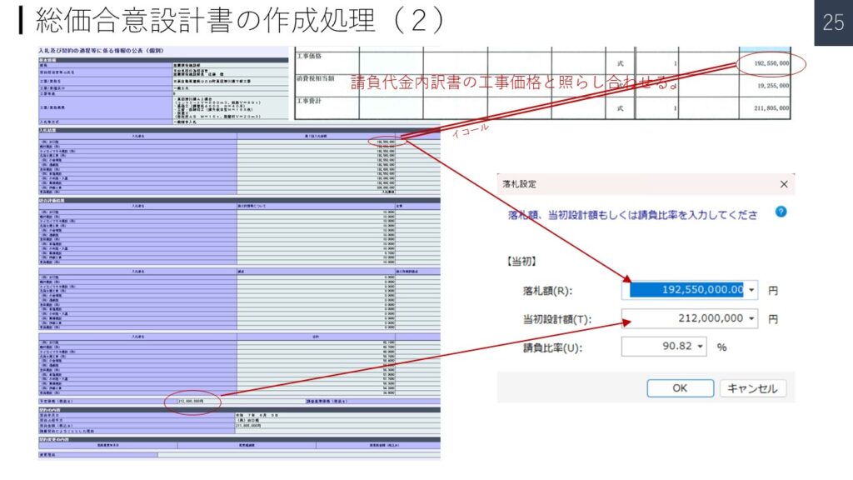Click the 落札設定 dialog title bar

[x=633, y=184]
